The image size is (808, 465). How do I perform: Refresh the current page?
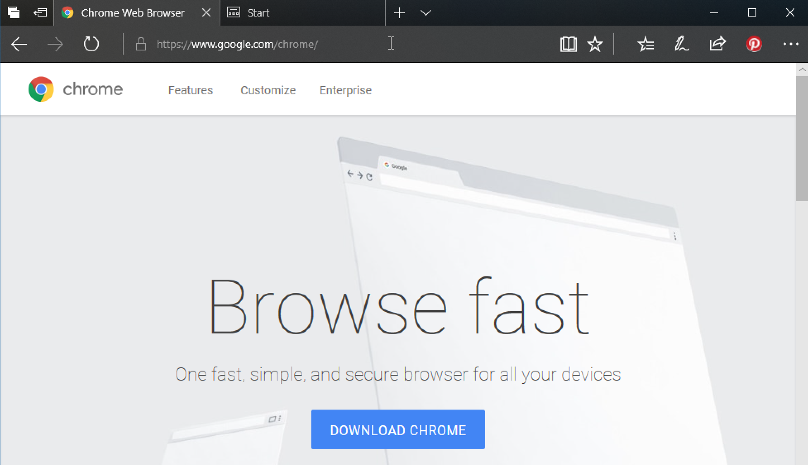click(91, 44)
